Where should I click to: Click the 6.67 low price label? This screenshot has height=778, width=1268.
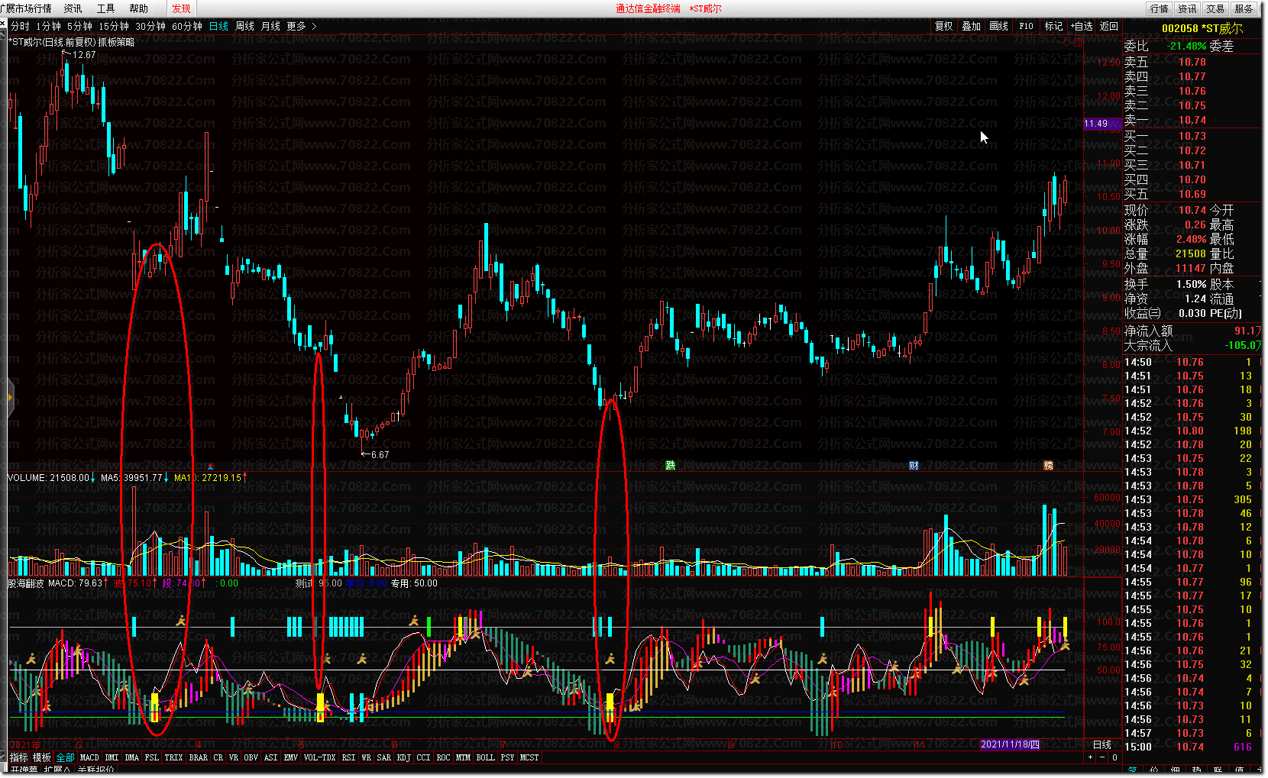click(x=380, y=454)
